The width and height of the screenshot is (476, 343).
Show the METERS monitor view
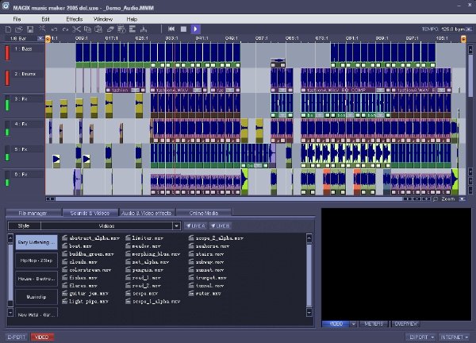coord(374,324)
